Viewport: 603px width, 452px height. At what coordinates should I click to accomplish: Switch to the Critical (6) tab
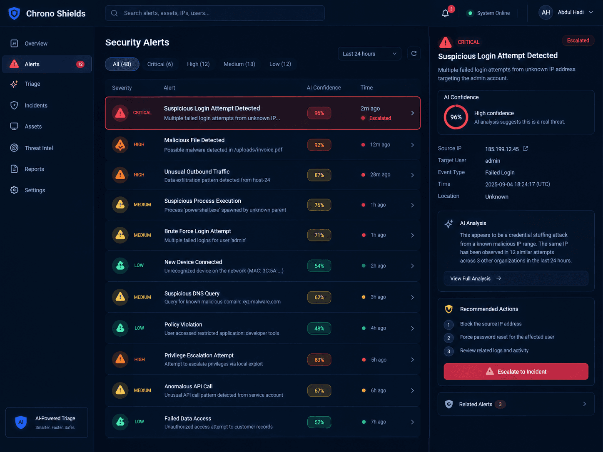click(160, 64)
